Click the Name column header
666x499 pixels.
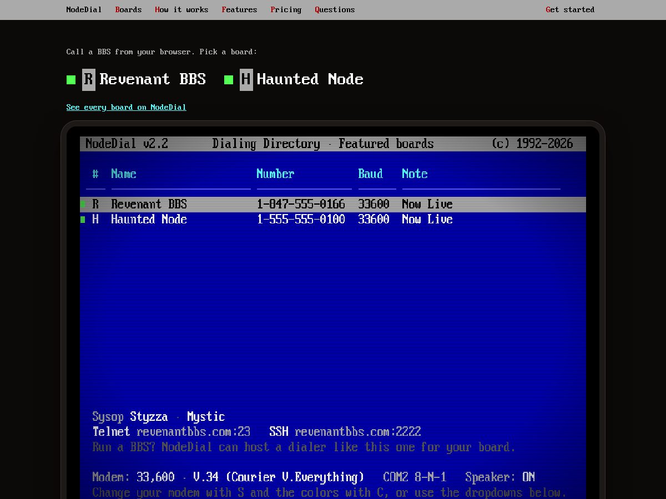click(124, 174)
